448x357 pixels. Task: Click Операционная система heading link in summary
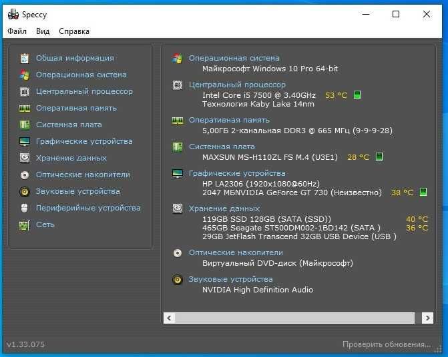point(234,58)
